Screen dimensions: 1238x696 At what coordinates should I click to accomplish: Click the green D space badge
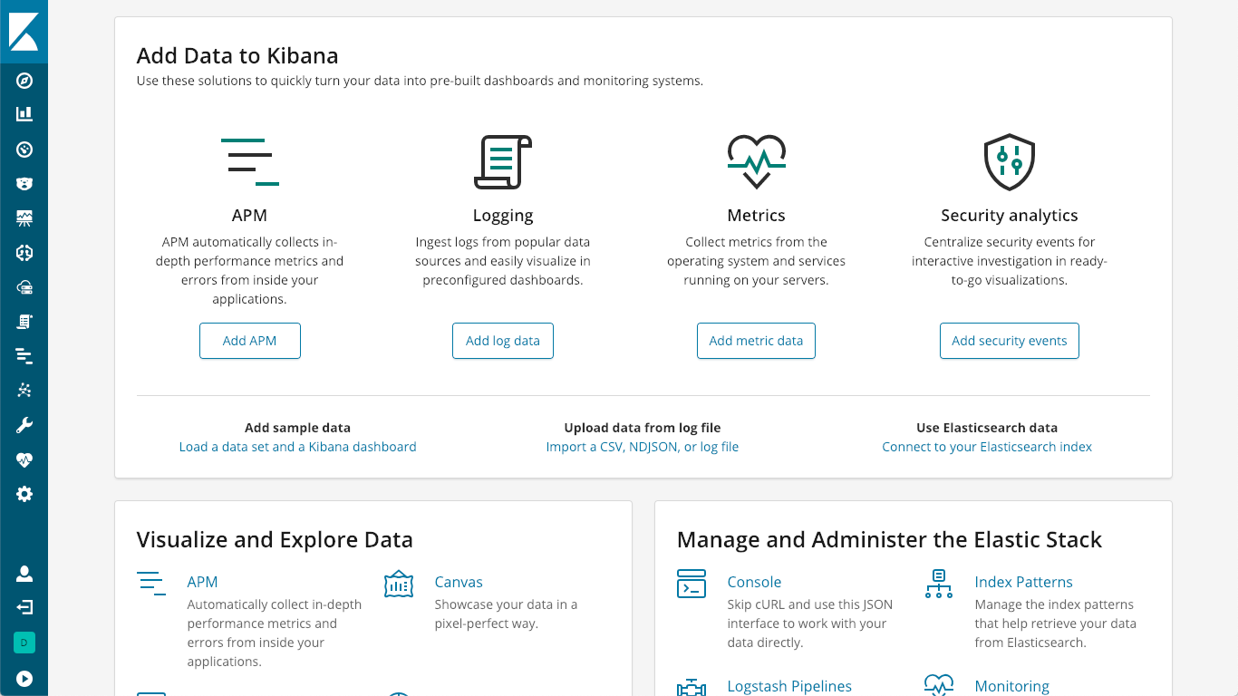(x=24, y=643)
